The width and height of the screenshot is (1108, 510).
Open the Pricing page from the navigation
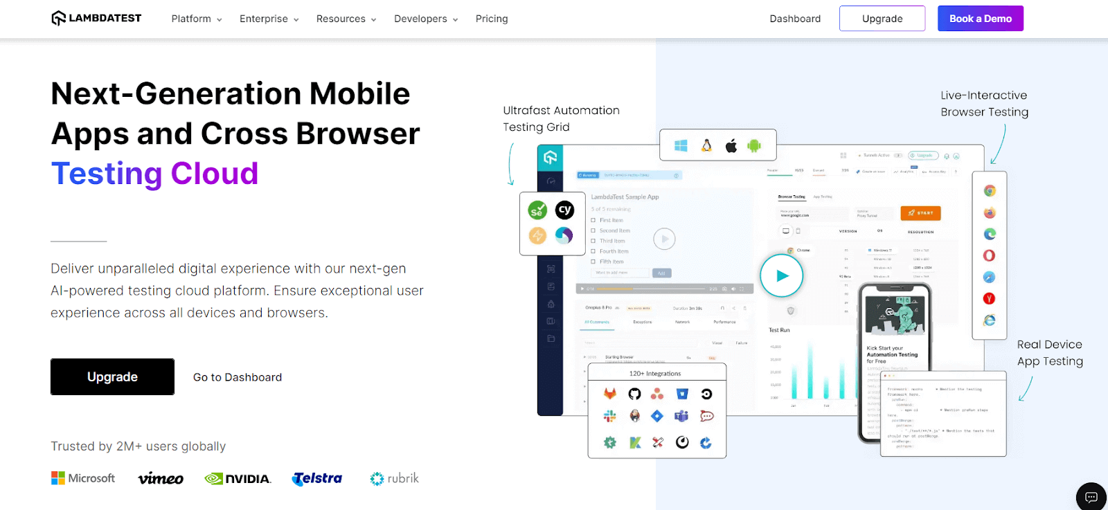coord(492,19)
